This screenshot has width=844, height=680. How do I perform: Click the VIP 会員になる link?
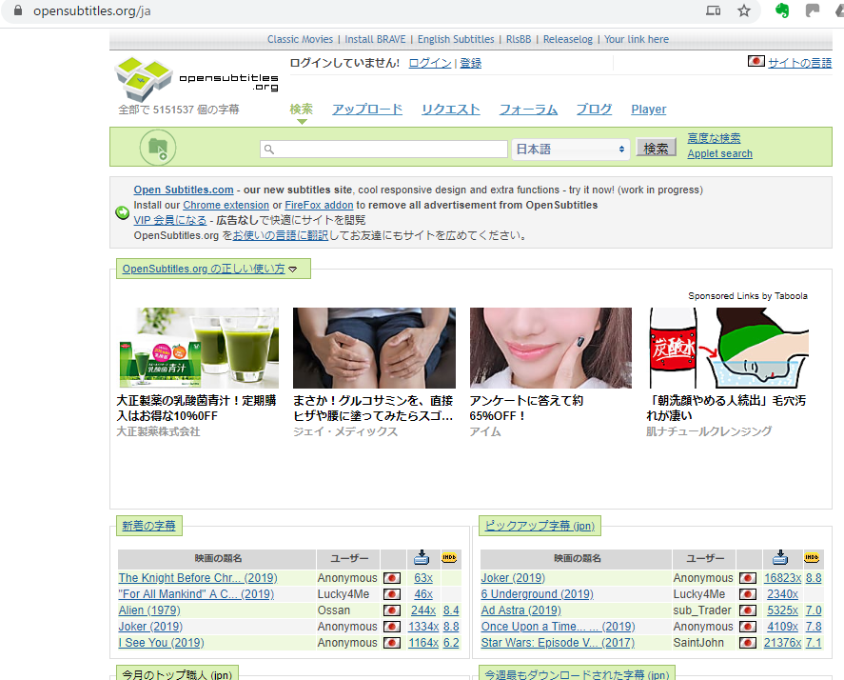pyautogui.click(x=169, y=220)
